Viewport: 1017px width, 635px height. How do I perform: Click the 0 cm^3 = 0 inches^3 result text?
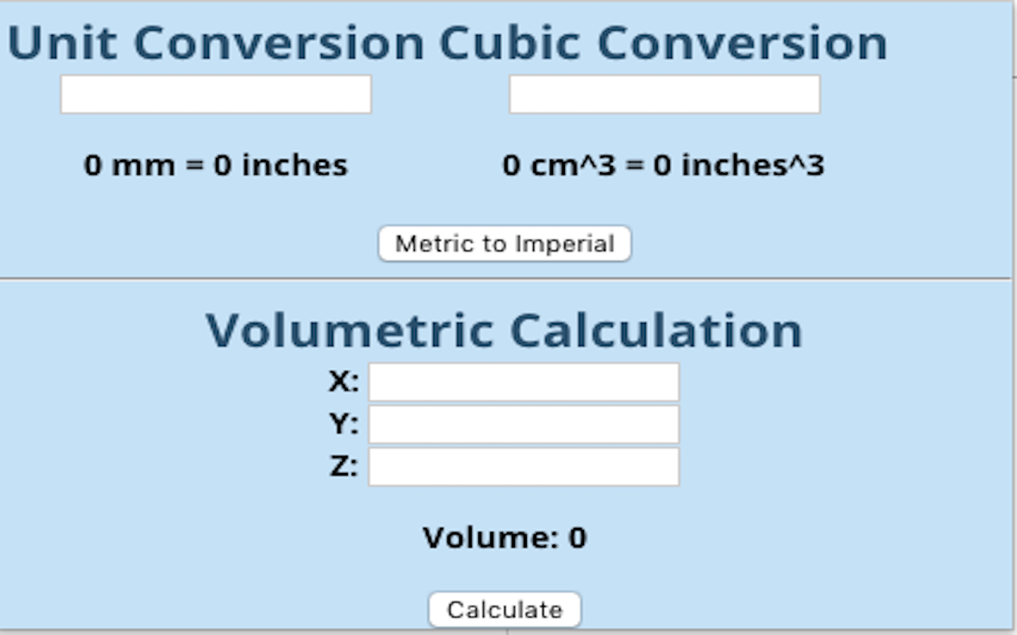pos(664,165)
